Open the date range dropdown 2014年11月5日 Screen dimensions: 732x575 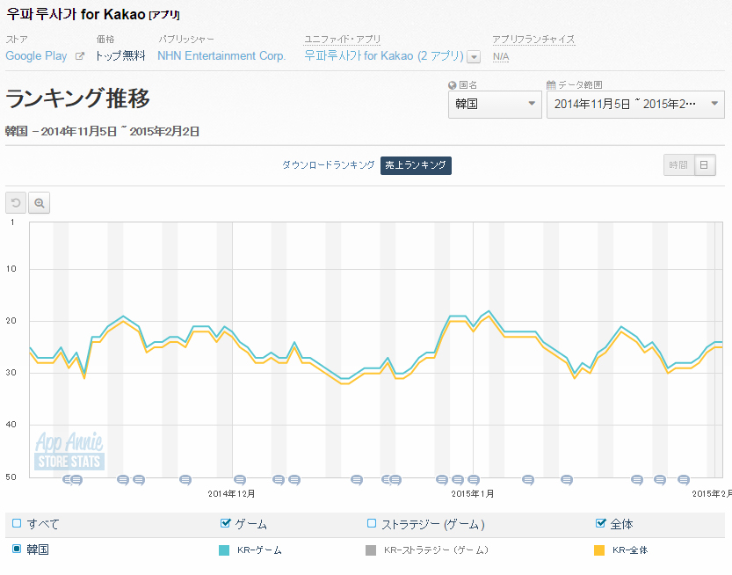click(635, 104)
